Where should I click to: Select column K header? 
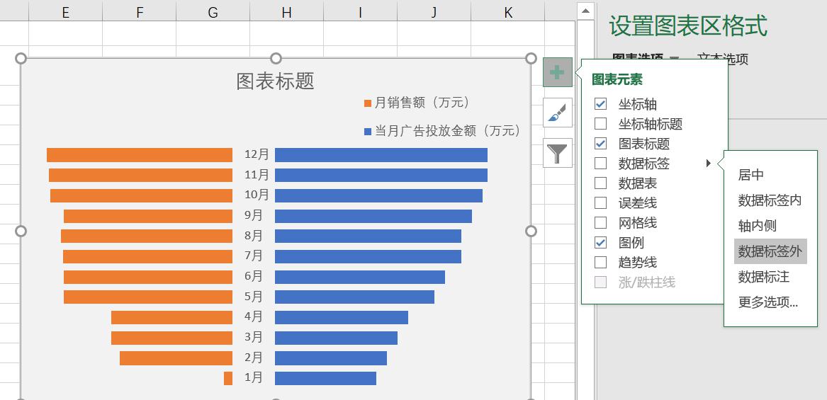(508, 12)
